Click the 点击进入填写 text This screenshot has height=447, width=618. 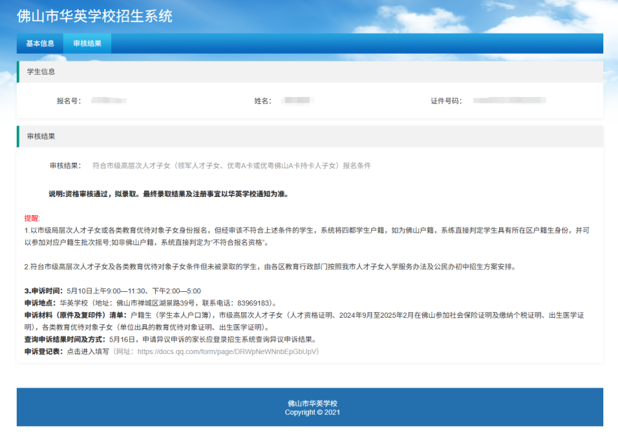[x=87, y=351]
